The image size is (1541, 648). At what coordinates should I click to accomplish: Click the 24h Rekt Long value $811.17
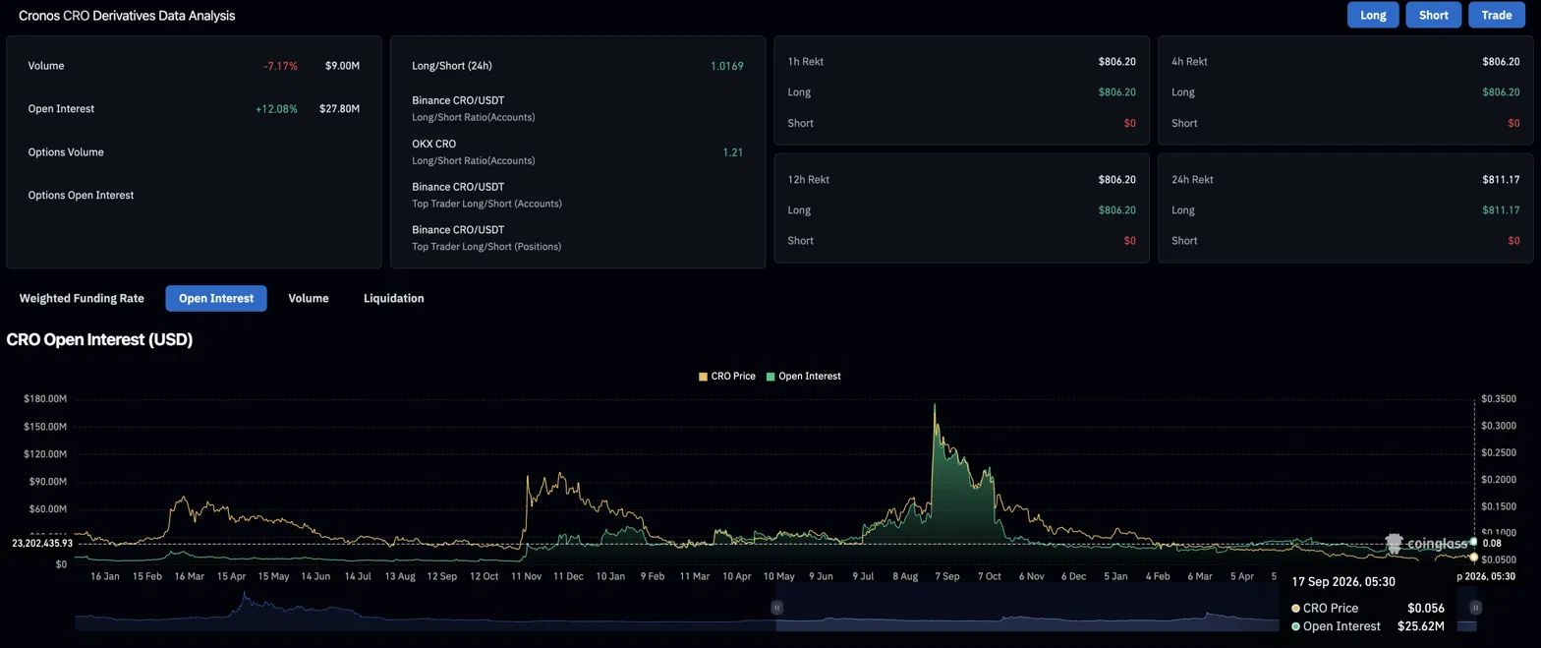pyautogui.click(x=1501, y=210)
